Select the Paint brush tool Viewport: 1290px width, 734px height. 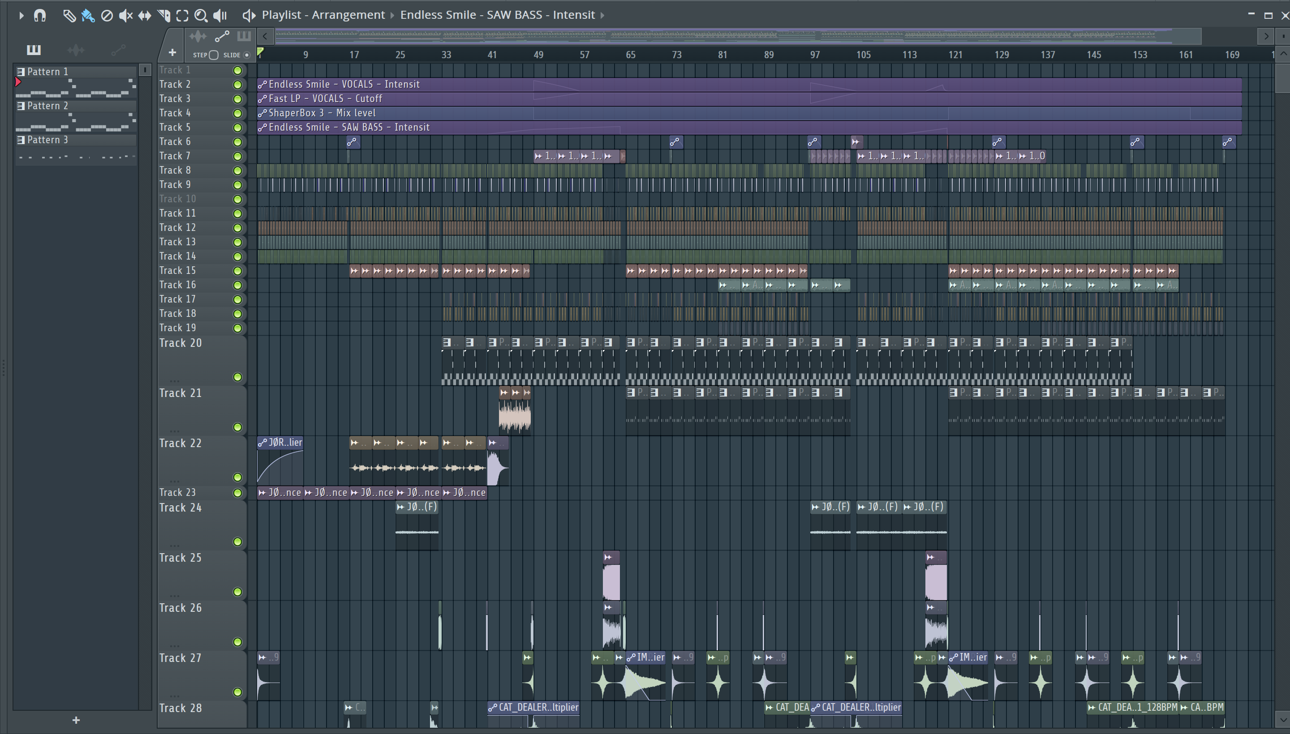pyautogui.click(x=88, y=16)
